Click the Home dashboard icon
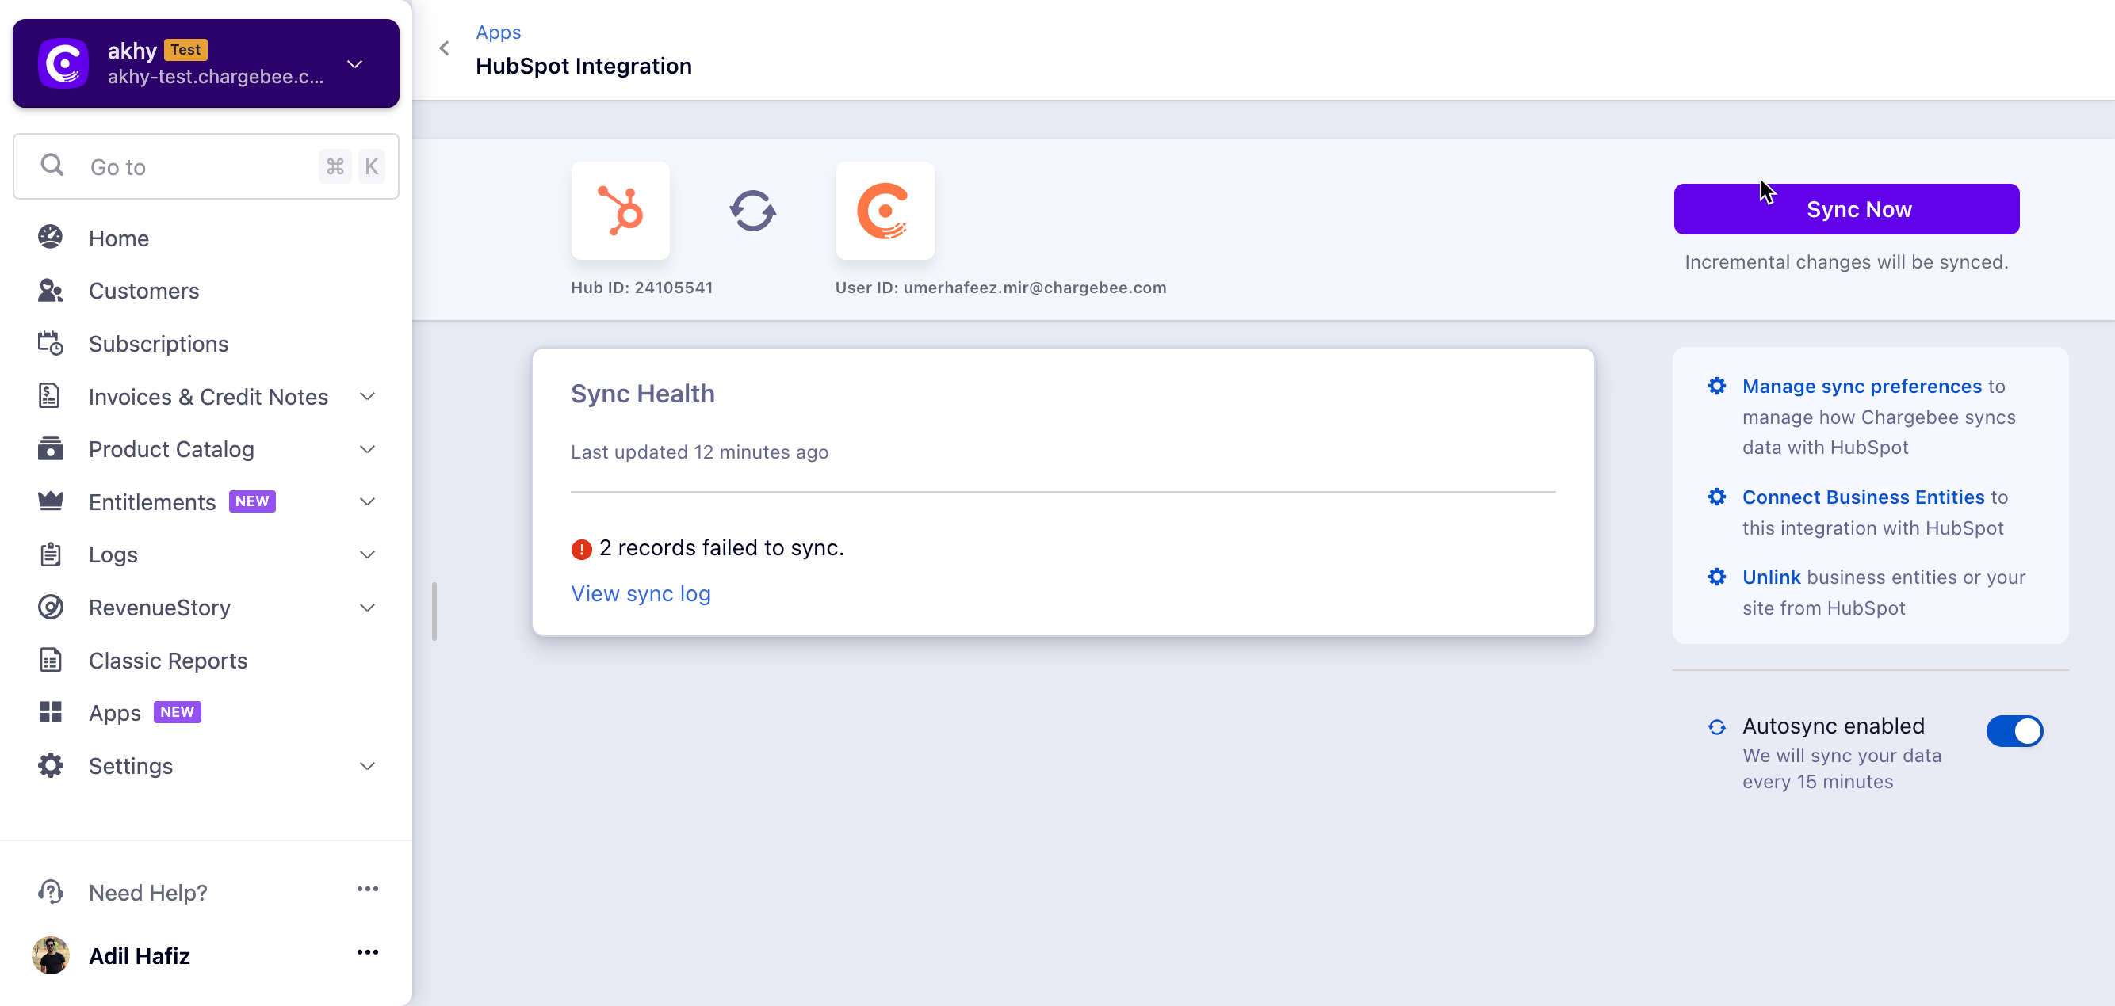Viewport: 2115px width, 1006px height. click(x=50, y=237)
